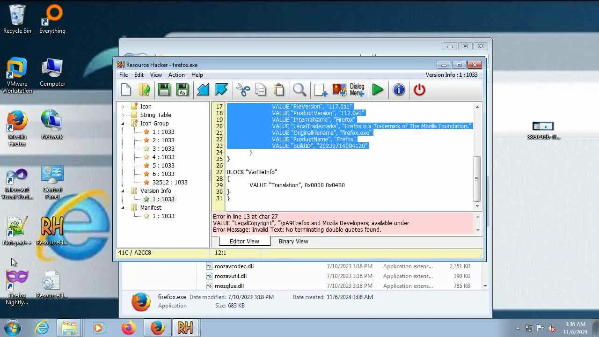Select Icon Group resource 5 : 1033
Image resolution: width=599 pixels, height=337 pixels.
click(163, 166)
